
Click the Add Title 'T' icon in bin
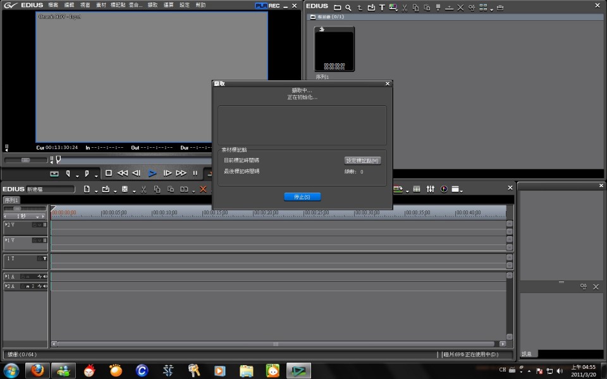pos(382,8)
